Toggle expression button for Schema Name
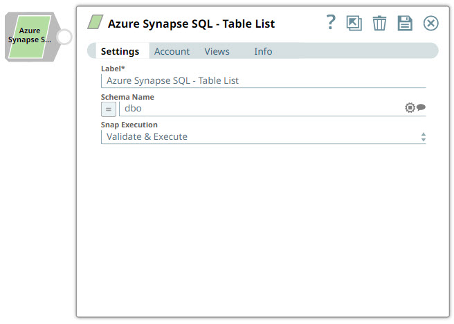454x324 pixels. click(x=109, y=109)
